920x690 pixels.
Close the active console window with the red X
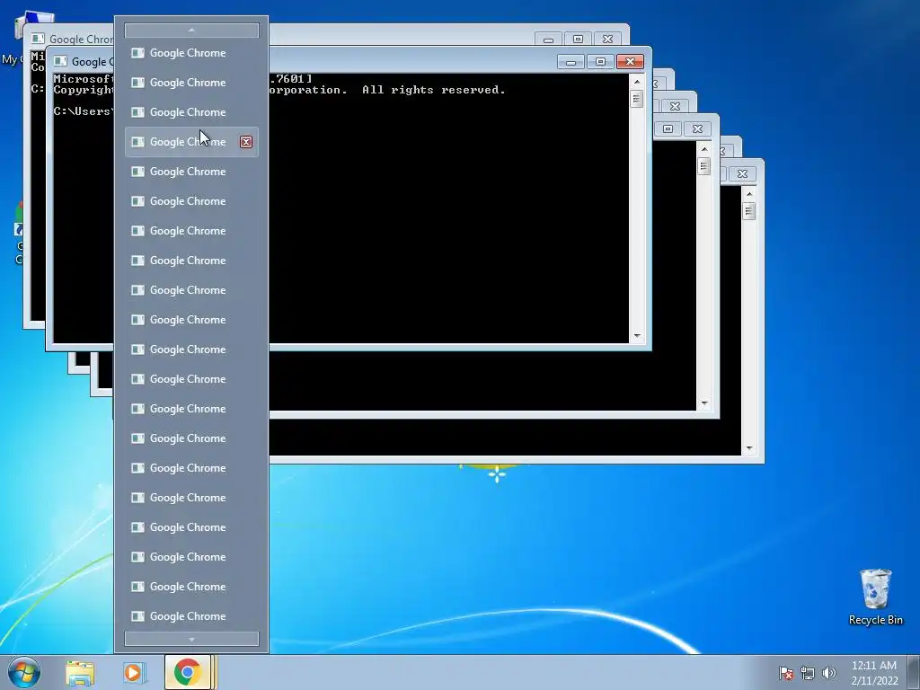[630, 62]
